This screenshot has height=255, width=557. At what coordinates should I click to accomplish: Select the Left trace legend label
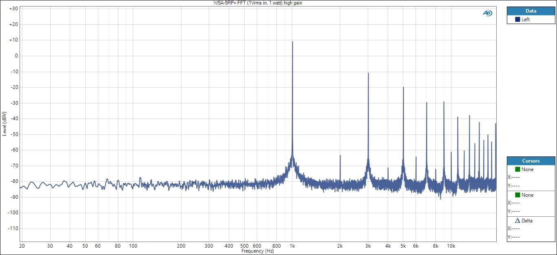pyautogui.click(x=526, y=20)
